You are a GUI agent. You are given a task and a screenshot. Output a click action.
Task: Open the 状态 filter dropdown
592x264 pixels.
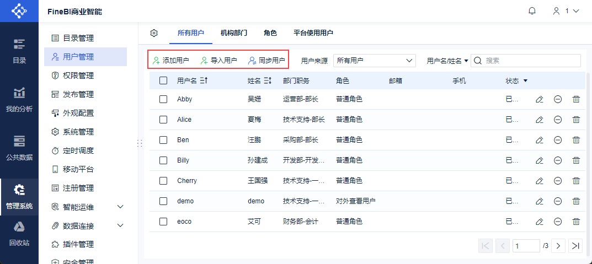pyautogui.click(x=525, y=81)
